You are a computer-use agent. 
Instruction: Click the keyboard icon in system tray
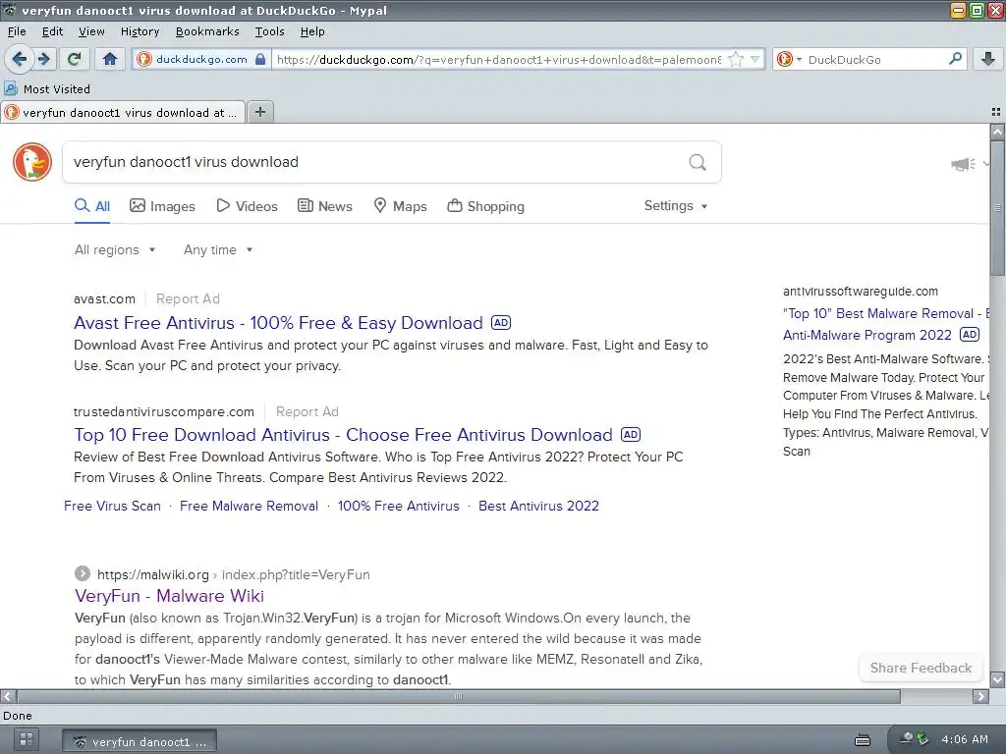863,740
